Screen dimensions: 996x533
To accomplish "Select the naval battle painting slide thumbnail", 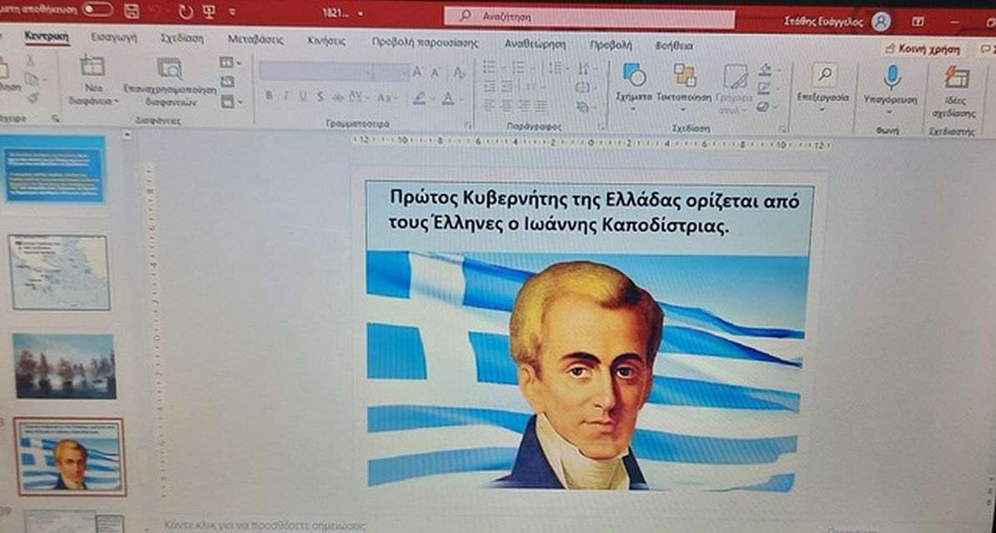I will coord(64,366).
